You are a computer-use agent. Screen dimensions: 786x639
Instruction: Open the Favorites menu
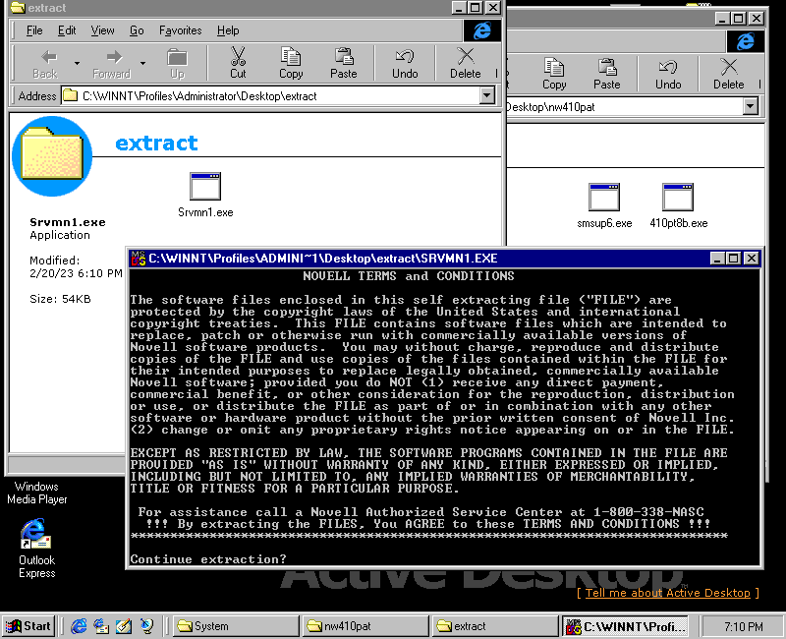180,30
